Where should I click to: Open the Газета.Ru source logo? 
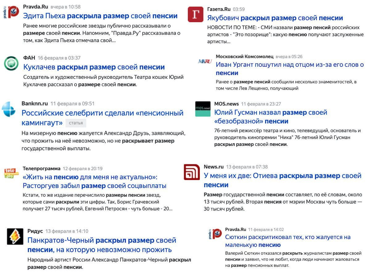coord(195,14)
